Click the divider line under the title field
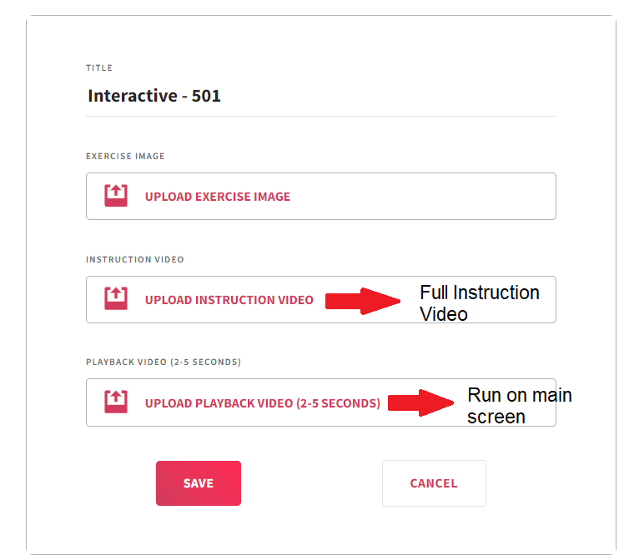Image resolution: width=634 pixels, height=560 pixels. [320, 116]
